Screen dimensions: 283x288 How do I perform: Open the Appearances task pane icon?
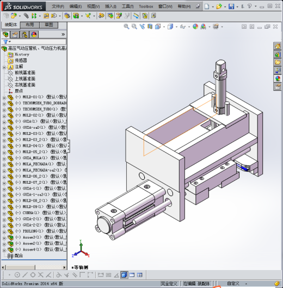pos(278,79)
